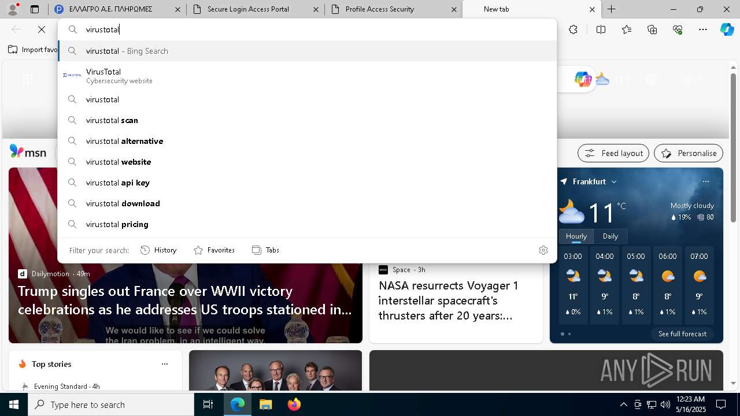Launch the Copilot sidebar icon
740x416 pixels.
click(727, 29)
